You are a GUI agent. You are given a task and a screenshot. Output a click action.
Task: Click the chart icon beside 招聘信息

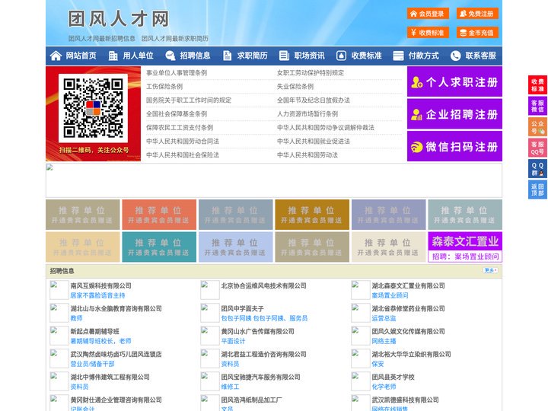tap(170, 56)
